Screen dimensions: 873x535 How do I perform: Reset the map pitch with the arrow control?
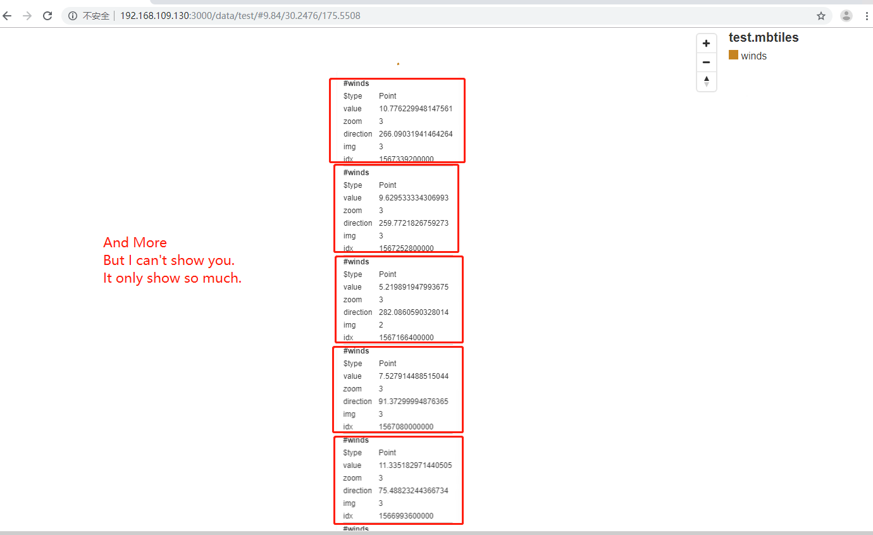[x=706, y=82]
